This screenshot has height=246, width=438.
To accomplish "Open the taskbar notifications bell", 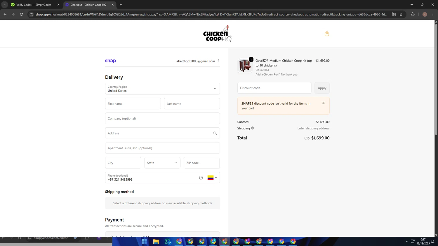I will [433, 241].
